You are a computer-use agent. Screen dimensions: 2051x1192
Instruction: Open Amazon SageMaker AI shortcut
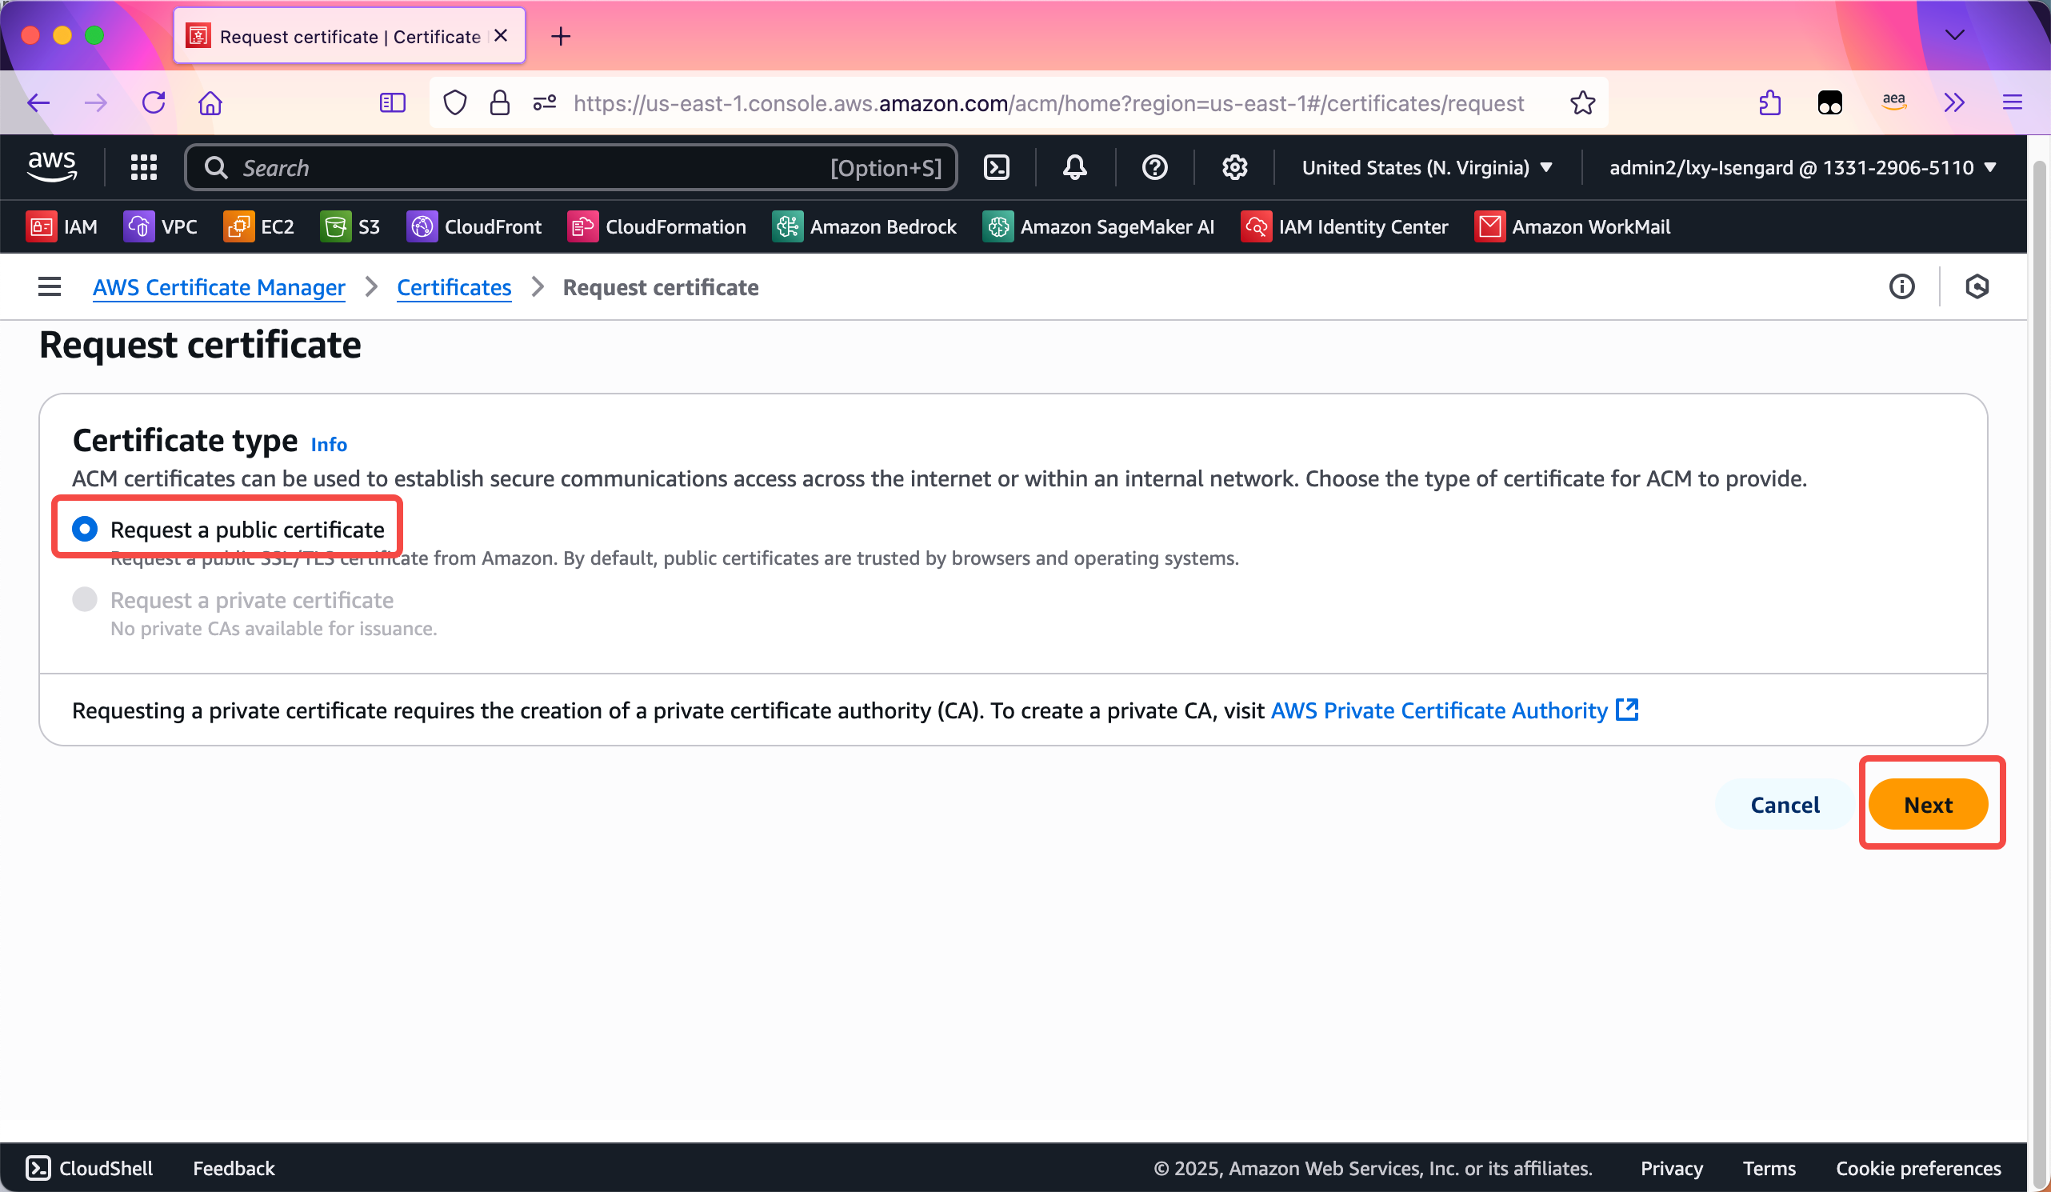[1099, 226]
